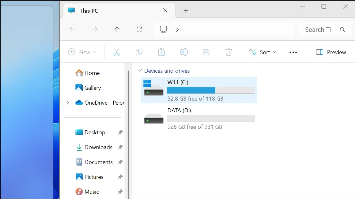
Task: Click the DATA (D:) storage usage bar
Action: (x=211, y=119)
